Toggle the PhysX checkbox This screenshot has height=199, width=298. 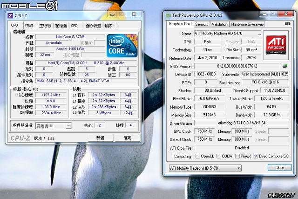[237, 156]
